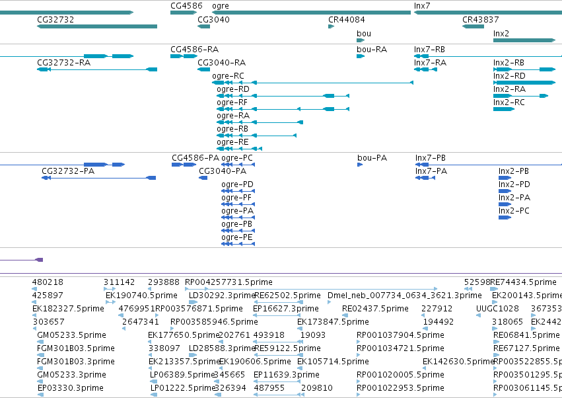Select the RE59122.5prime feature
The image size is (562, 398).
(279, 355)
